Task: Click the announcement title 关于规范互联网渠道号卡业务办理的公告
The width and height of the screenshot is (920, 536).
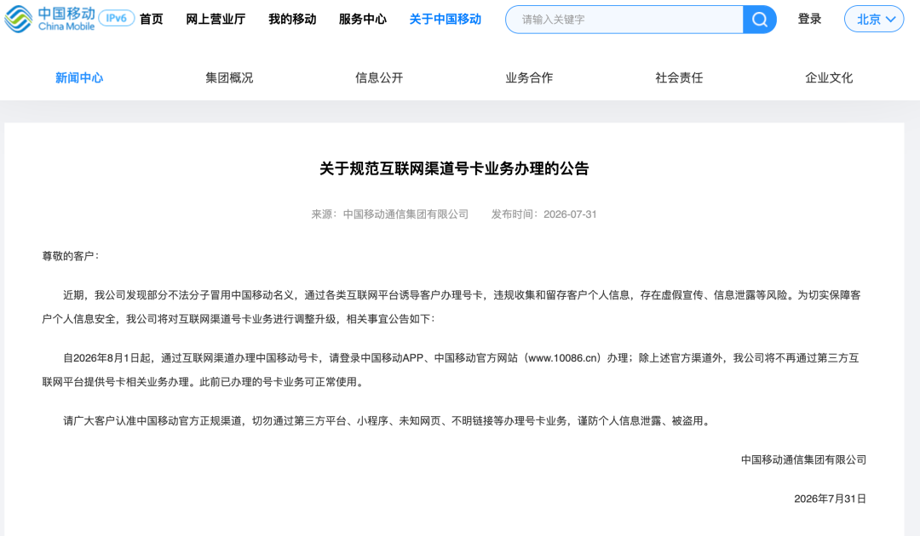Action: coord(454,168)
